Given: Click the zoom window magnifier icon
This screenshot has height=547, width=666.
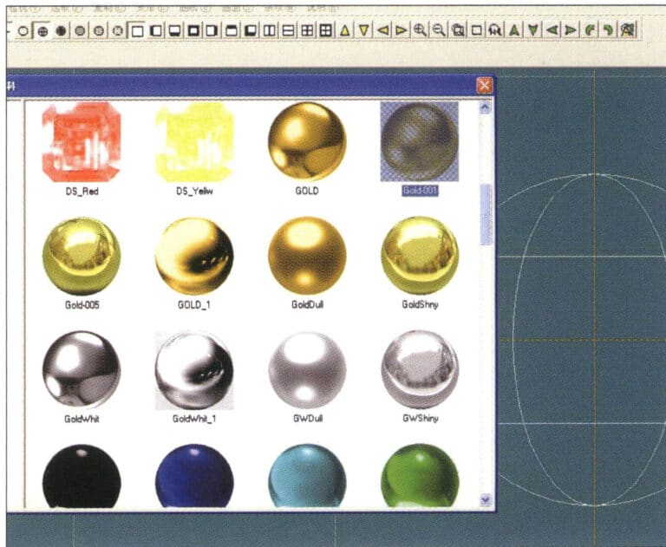Looking at the screenshot, I should 458,29.
